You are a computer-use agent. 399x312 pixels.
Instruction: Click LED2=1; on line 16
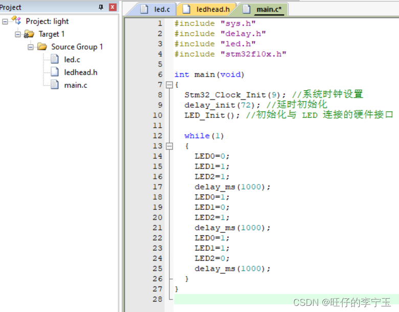212,177
